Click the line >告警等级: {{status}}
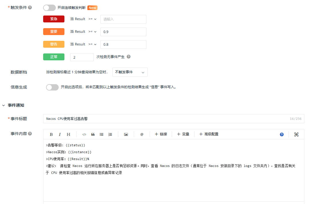 click(66, 145)
